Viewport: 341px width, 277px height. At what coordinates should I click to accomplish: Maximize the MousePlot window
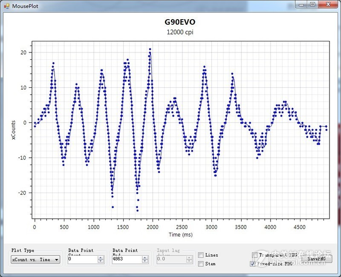point(312,5)
